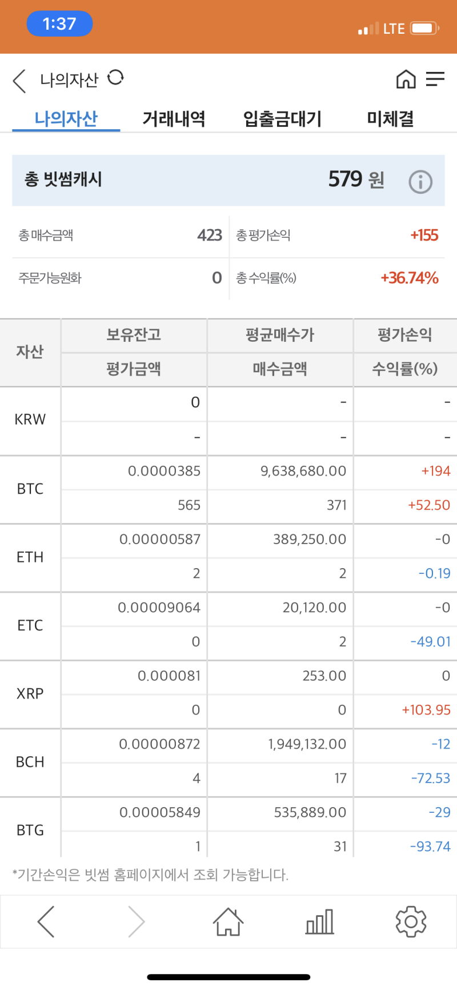Switch to the 미체결 tab
The width and height of the screenshot is (457, 990).
tap(390, 118)
